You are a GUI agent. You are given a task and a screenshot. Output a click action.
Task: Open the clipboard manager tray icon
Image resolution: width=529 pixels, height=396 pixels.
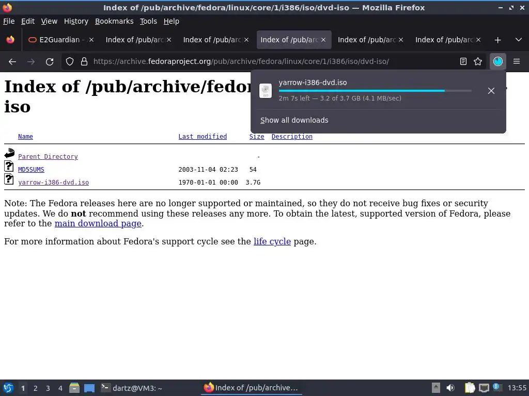tap(470, 388)
